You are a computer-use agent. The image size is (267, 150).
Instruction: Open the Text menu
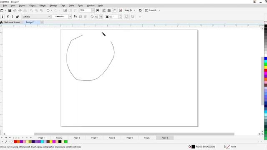tap(63, 5)
